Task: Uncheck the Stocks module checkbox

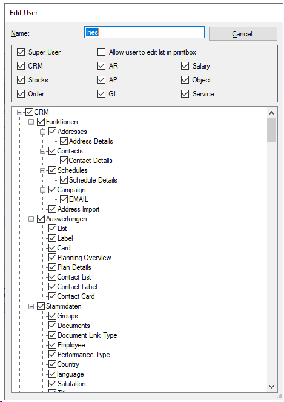Action: pos(21,80)
